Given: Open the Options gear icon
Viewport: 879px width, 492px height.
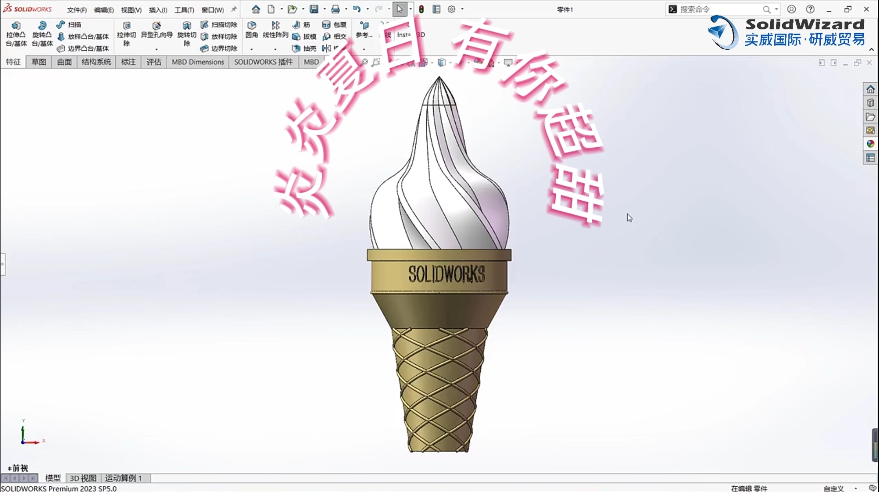Looking at the screenshot, I should (x=452, y=9).
